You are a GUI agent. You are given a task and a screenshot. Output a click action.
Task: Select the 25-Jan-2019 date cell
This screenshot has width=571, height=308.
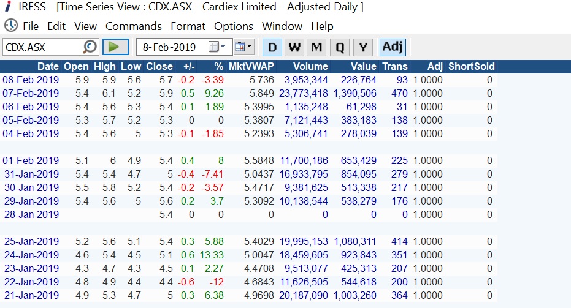coord(31,241)
